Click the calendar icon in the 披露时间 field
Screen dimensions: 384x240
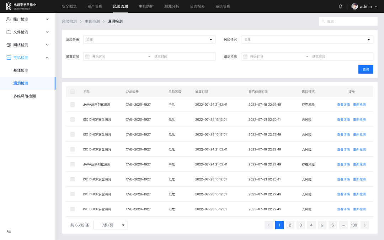coord(87,57)
